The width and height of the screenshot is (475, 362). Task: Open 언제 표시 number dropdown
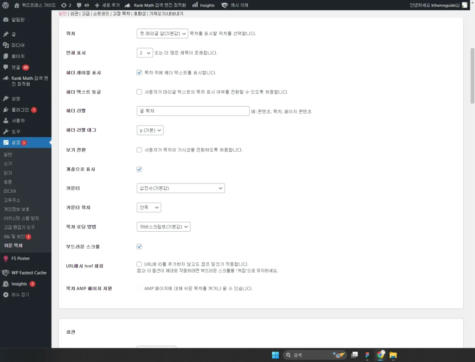[x=145, y=53]
